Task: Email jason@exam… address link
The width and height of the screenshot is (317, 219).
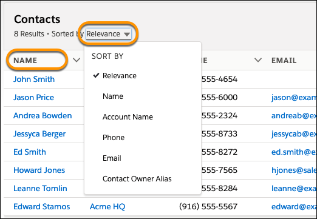Action: point(294,98)
